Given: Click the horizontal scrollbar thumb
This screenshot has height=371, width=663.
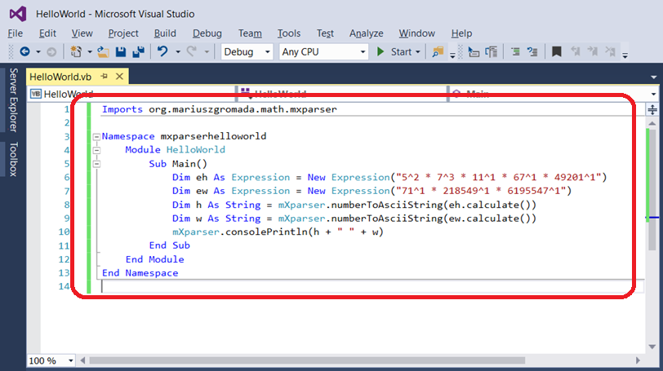Looking at the screenshot, I should point(307,360).
